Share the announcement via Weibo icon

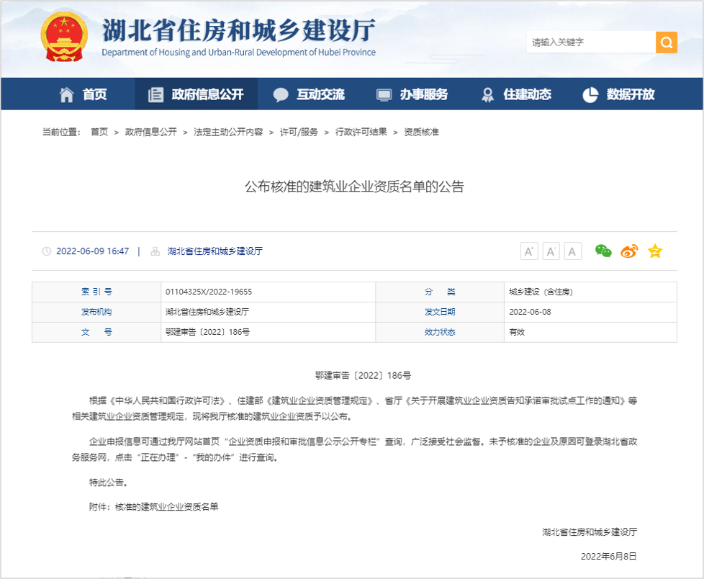pyautogui.click(x=628, y=251)
